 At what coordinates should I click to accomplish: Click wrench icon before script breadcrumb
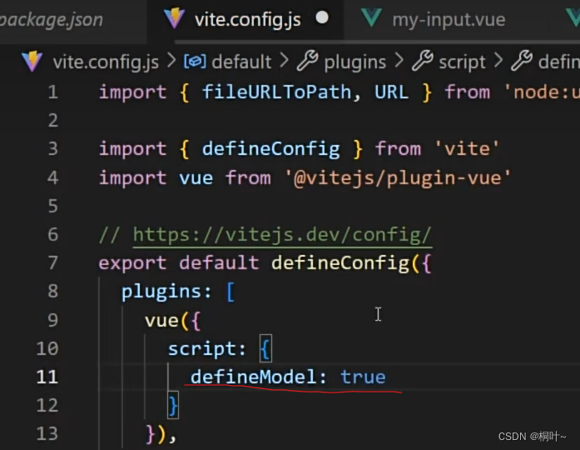point(423,60)
